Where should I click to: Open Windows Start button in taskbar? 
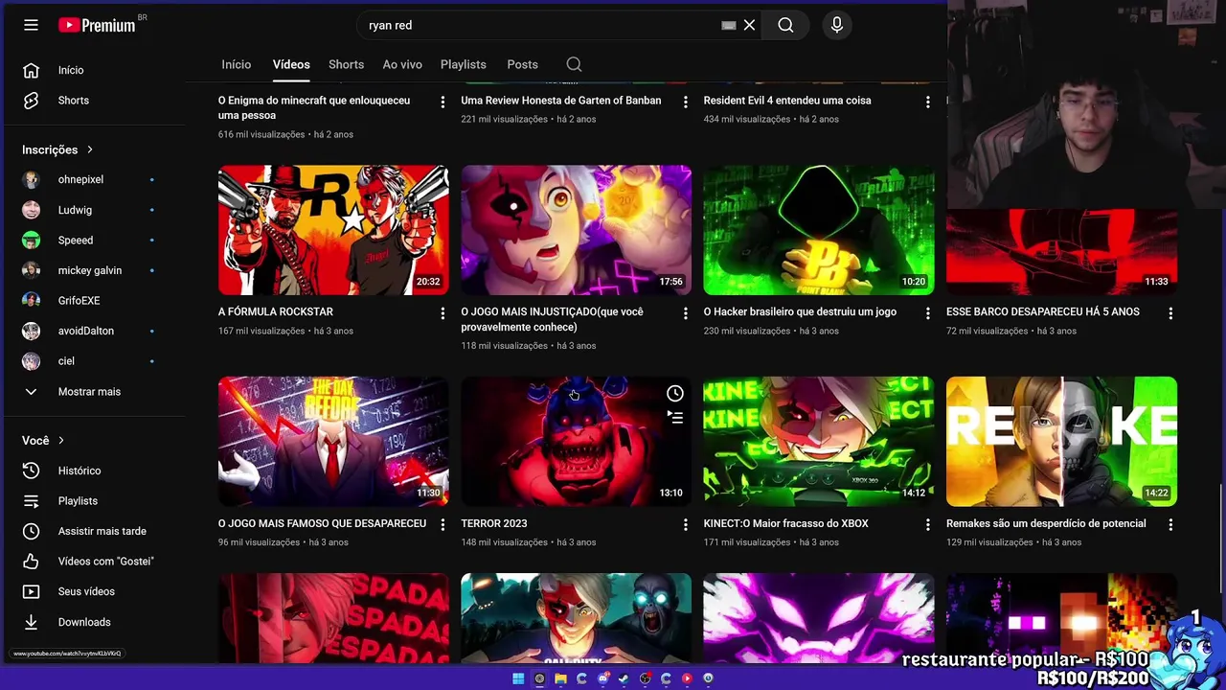point(518,678)
